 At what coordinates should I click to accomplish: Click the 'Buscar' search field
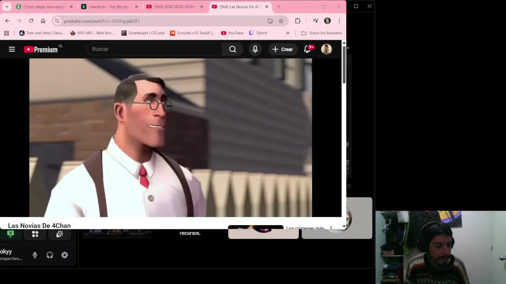154,49
